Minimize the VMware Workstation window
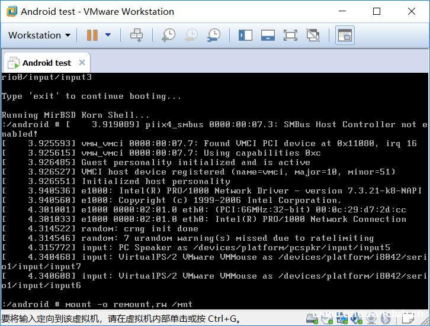The height and width of the screenshot is (326, 430). coord(342,11)
